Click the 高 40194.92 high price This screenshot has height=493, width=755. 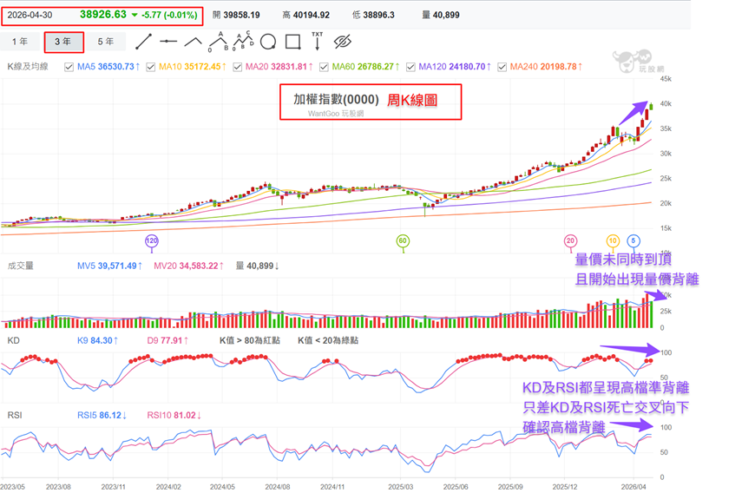305,15
